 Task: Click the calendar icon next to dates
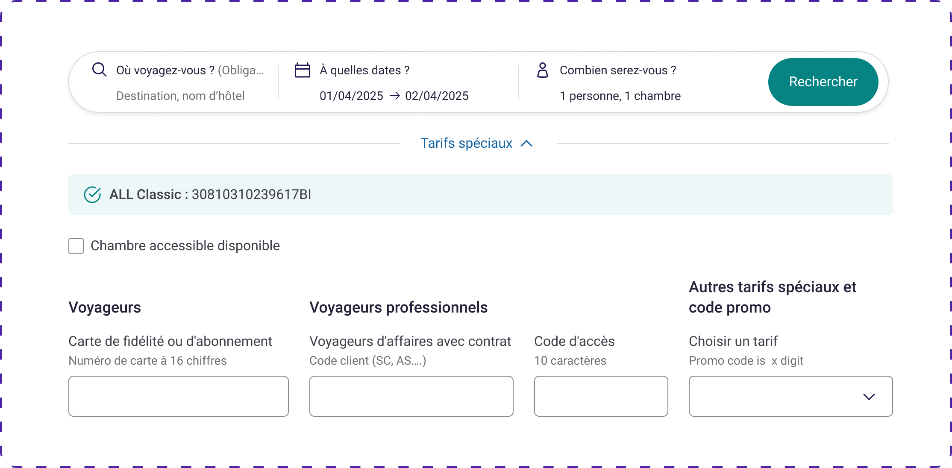[303, 70]
